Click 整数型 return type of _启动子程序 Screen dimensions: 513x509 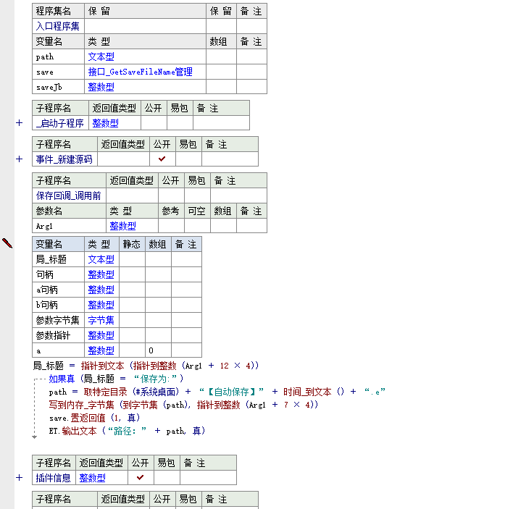[105, 123]
